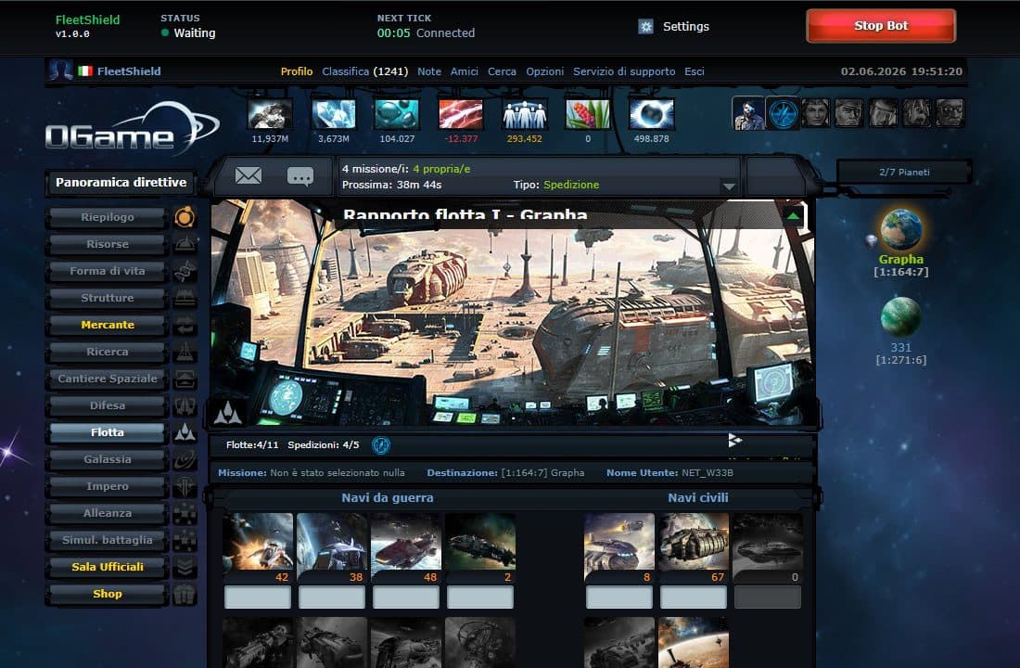
Task: Click the moon next to Grapha
Action: tap(872, 241)
